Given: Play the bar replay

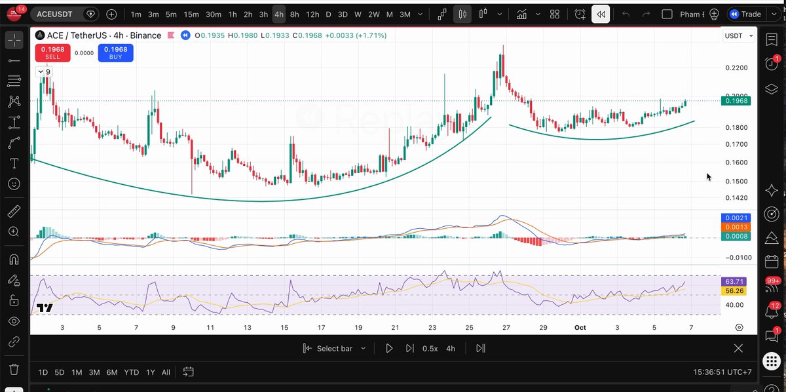Looking at the screenshot, I should pos(389,348).
